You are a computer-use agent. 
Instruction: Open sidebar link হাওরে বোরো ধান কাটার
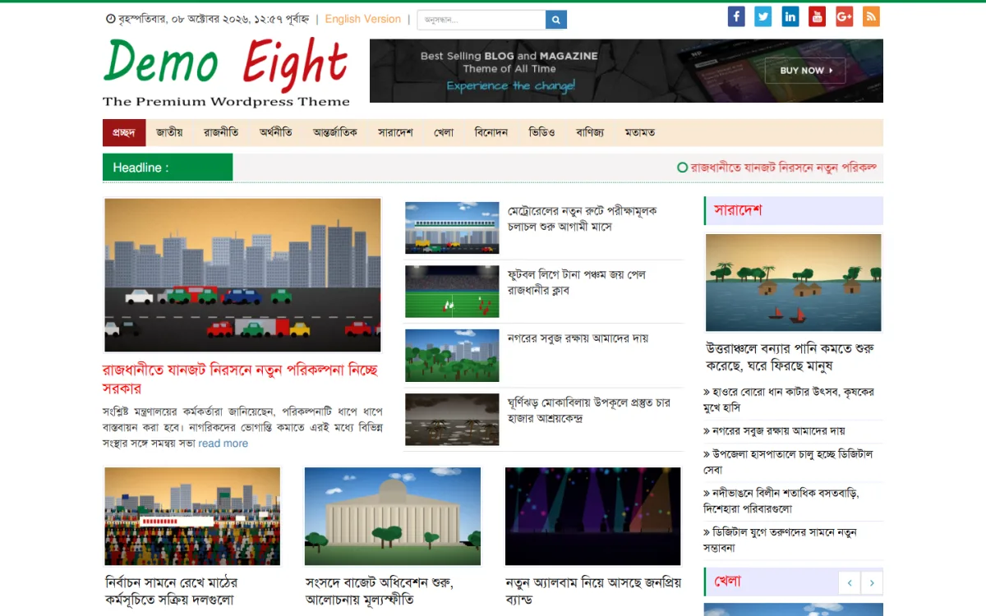click(789, 399)
